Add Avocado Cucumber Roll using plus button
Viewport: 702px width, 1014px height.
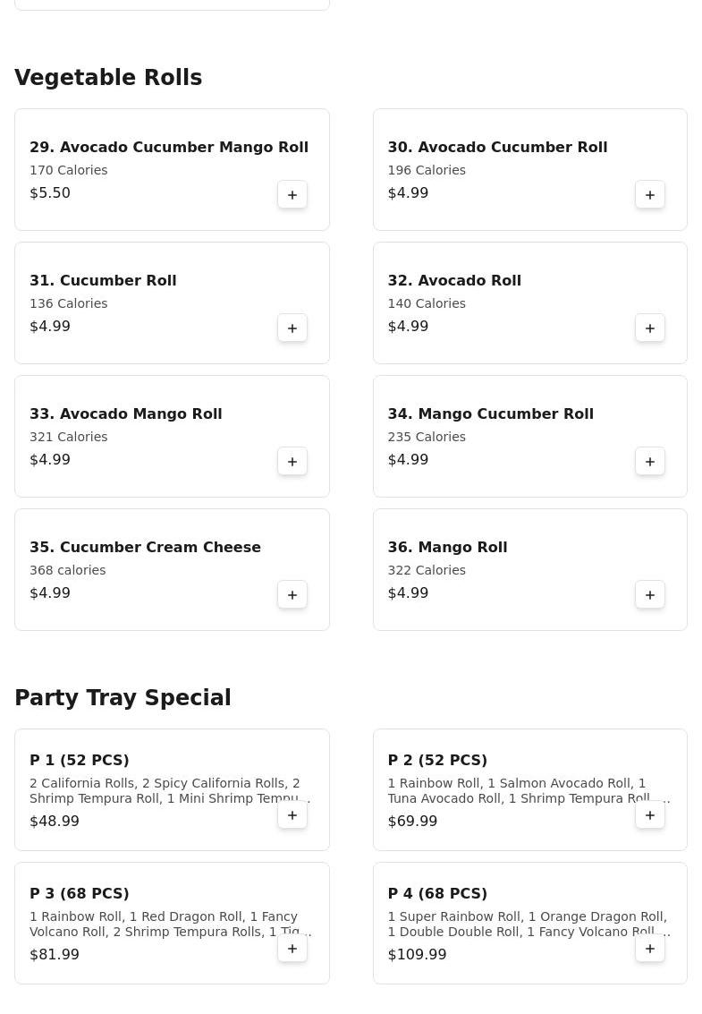pos(650,195)
